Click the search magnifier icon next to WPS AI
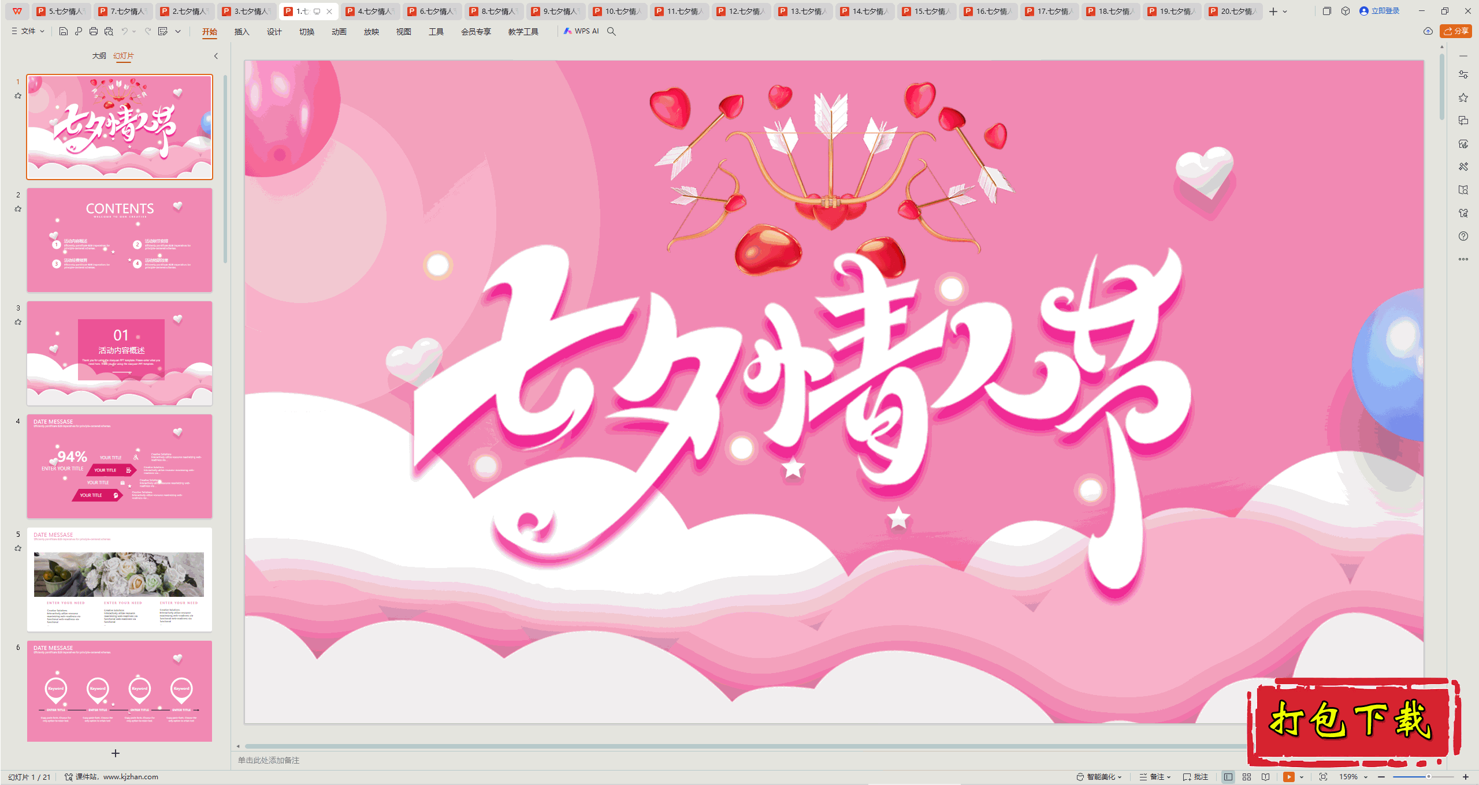 (611, 31)
